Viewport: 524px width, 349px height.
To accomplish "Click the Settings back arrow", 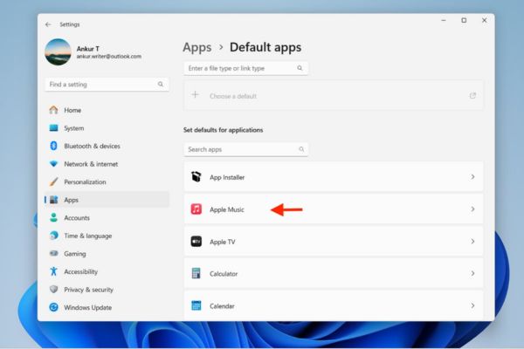I will pos(48,24).
